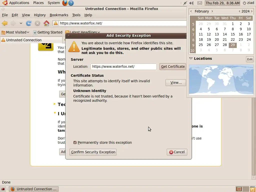
Task: Open the Tools menu
Action: pos(76,15)
